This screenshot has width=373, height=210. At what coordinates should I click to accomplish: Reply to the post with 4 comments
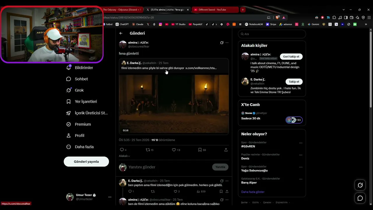[x=123, y=150]
